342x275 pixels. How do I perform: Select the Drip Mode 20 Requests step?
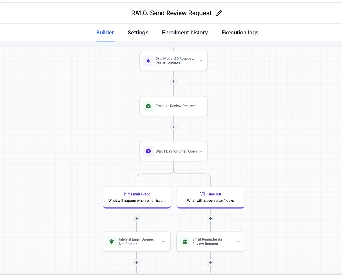(174, 61)
